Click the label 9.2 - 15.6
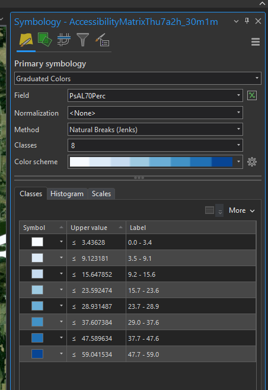The height and width of the screenshot is (390, 268). 142,274
